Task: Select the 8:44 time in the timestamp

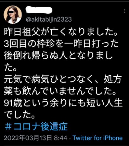Action: point(61,138)
